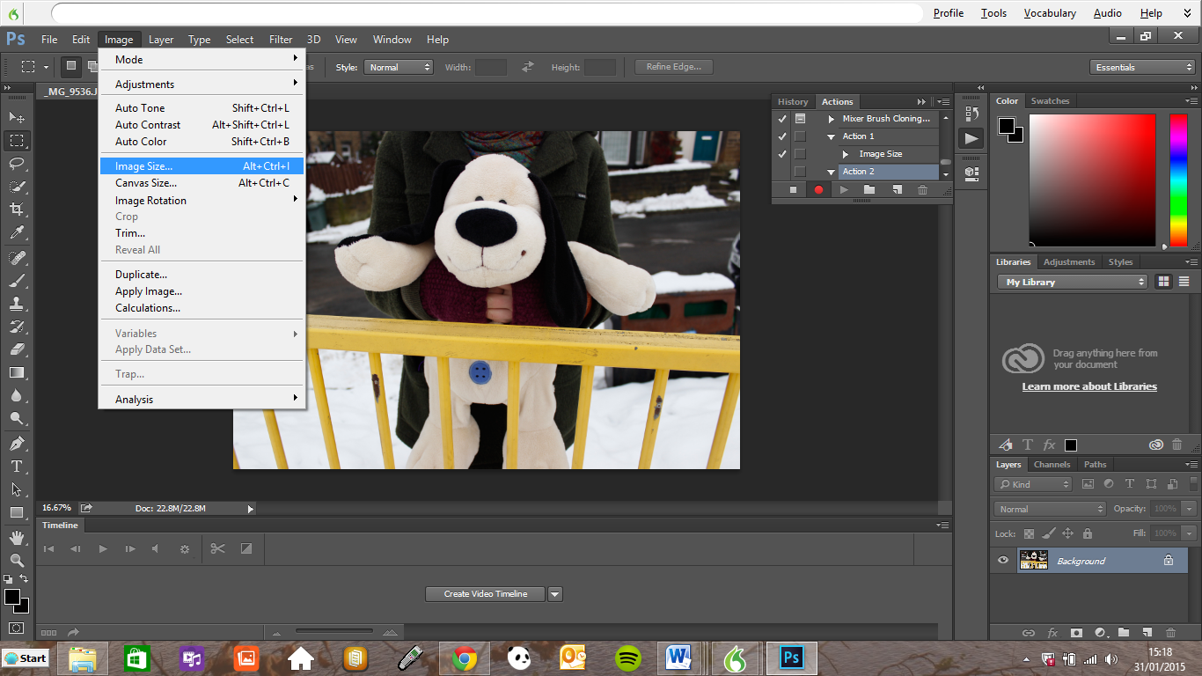Unlock the Background layer
This screenshot has height=676, width=1202.
click(1167, 560)
